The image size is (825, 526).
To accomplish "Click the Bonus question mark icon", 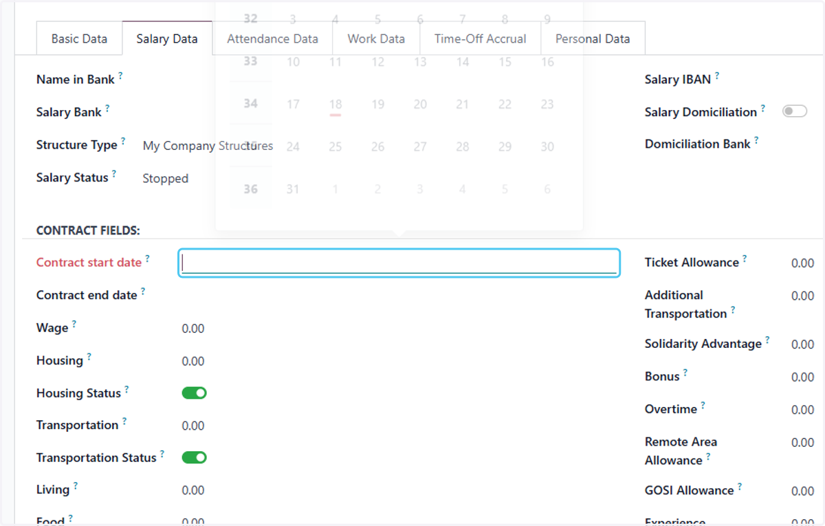I will (x=685, y=373).
